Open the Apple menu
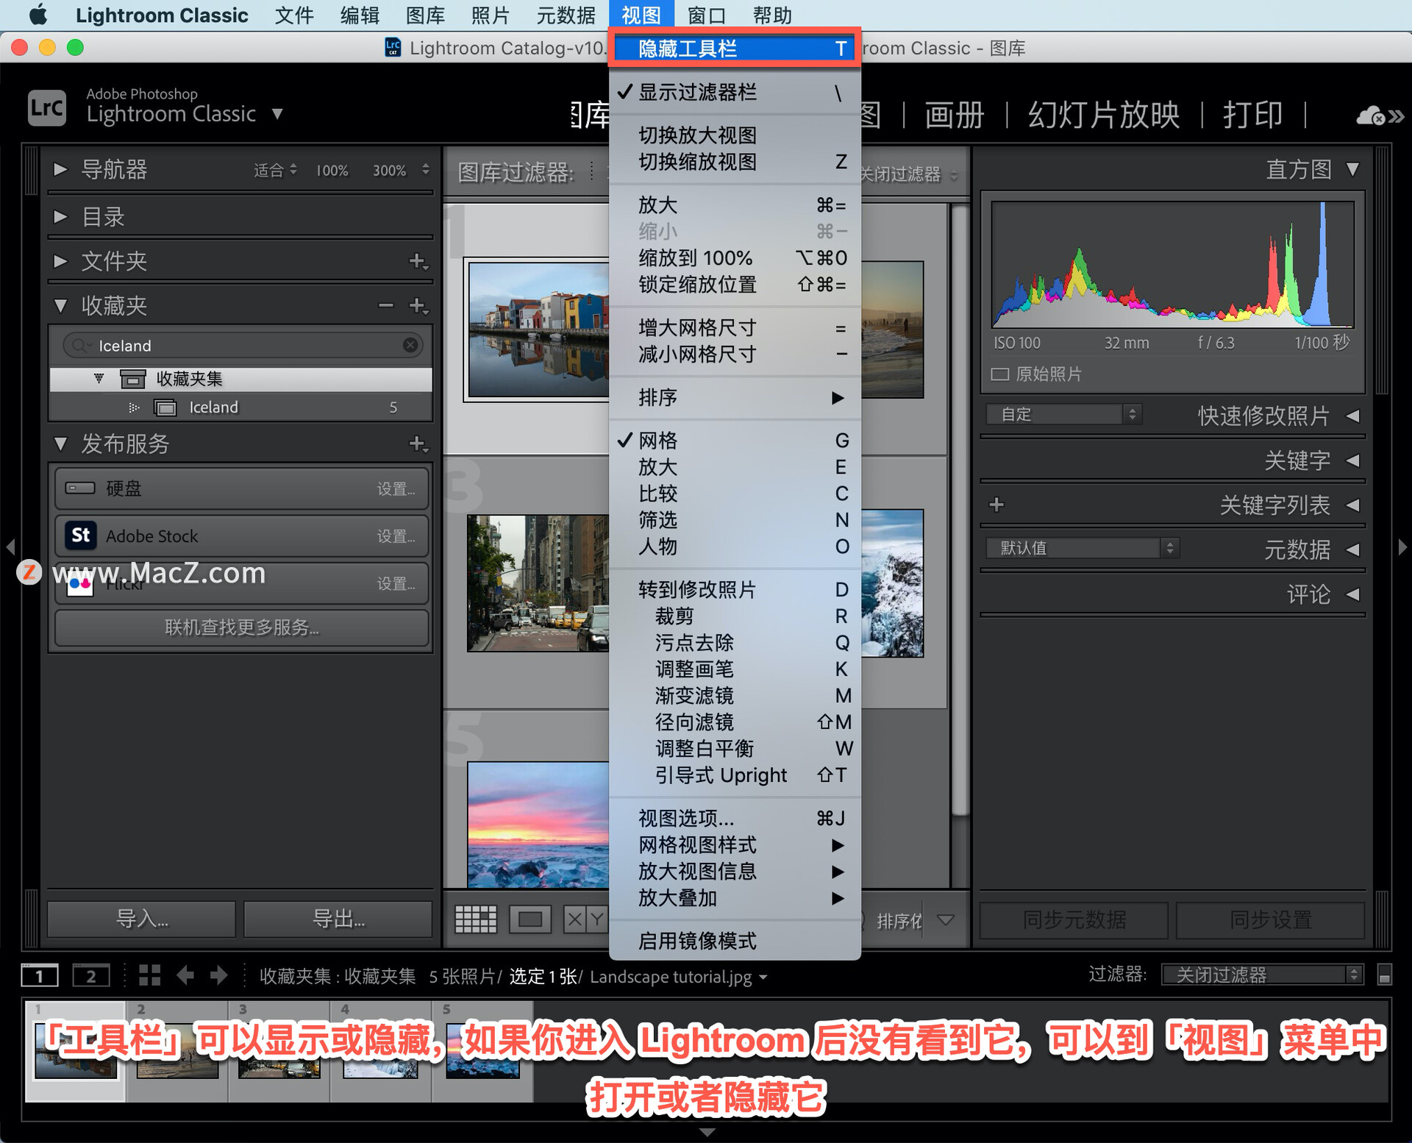This screenshot has width=1412, height=1143. 37,15
